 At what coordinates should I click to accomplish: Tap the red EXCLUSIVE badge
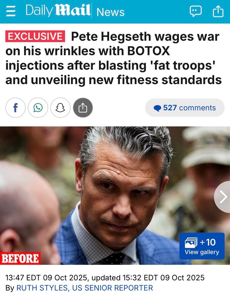pyautogui.click(x=35, y=36)
